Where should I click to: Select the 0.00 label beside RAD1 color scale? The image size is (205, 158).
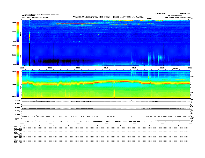point(14,64)
